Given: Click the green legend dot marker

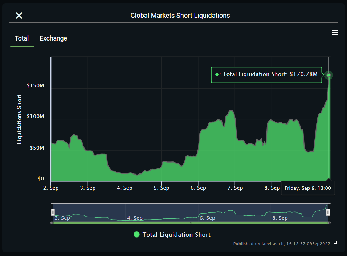Looking at the screenshot, I should (x=137, y=235).
